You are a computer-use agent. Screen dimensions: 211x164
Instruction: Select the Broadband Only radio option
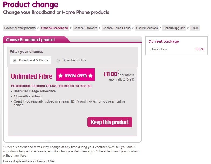coord(58,61)
